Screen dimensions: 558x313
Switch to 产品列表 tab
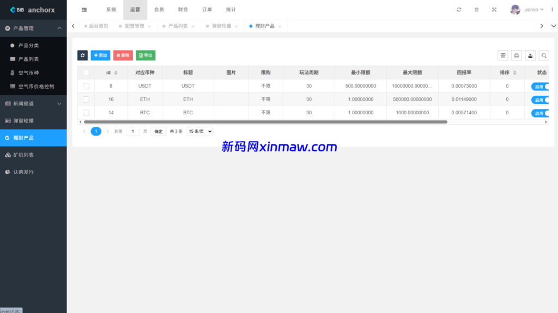(177, 26)
